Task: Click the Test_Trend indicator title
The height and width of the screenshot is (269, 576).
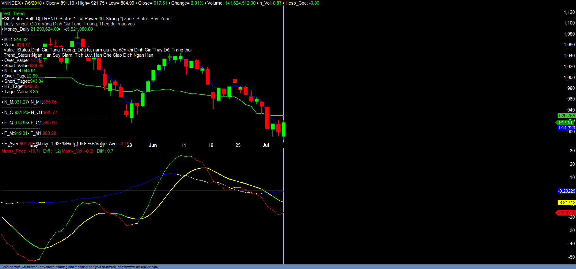Action: click(x=14, y=13)
